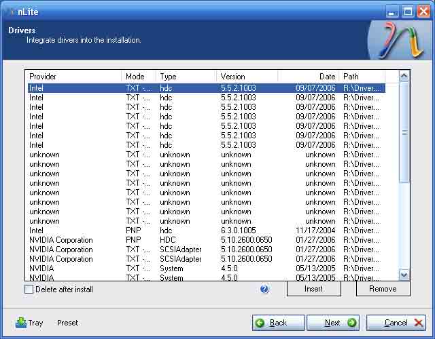Click version 4.5.0 in the fully visible NVIDIA row
The height and width of the screenshot is (339, 435).
coord(229,268)
